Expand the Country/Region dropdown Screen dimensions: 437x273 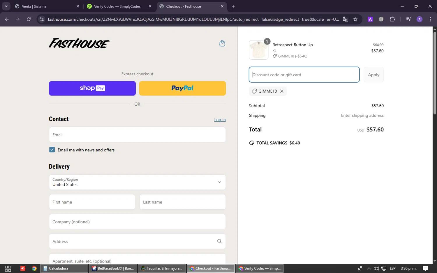coord(137,182)
